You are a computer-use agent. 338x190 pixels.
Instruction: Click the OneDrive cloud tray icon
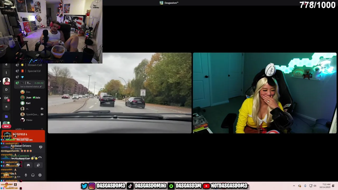tap(299, 186)
